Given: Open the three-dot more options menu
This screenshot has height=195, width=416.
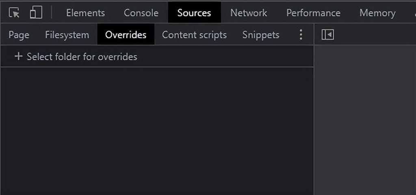Looking at the screenshot, I should coord(301,35).
